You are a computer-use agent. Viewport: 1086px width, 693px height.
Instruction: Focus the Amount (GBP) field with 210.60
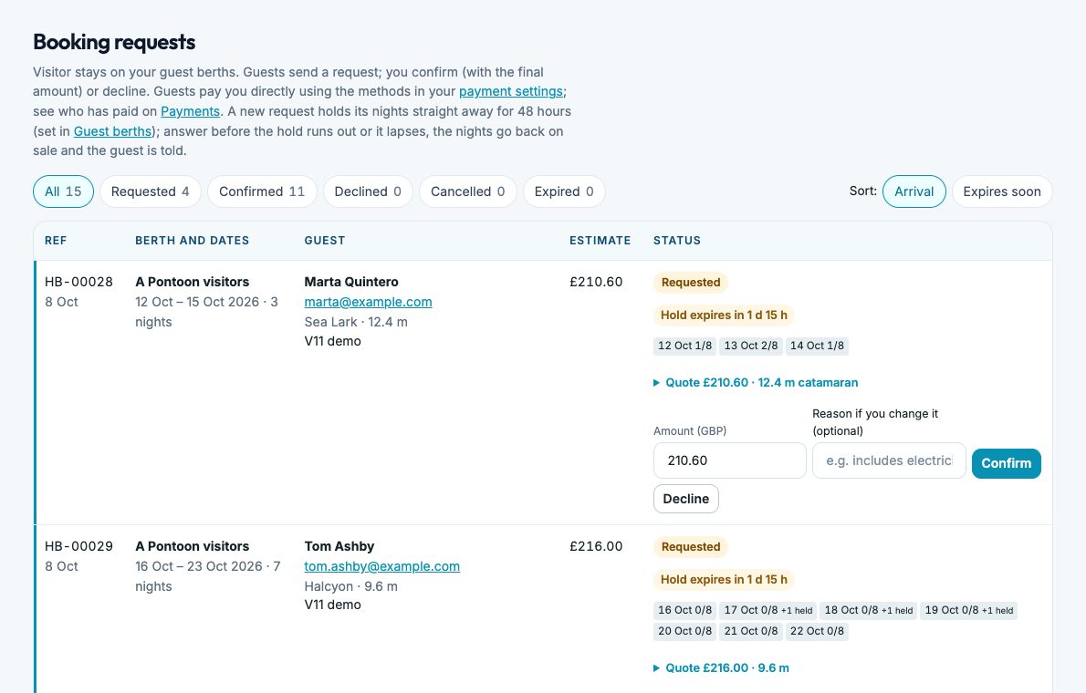tap(730, 460)
